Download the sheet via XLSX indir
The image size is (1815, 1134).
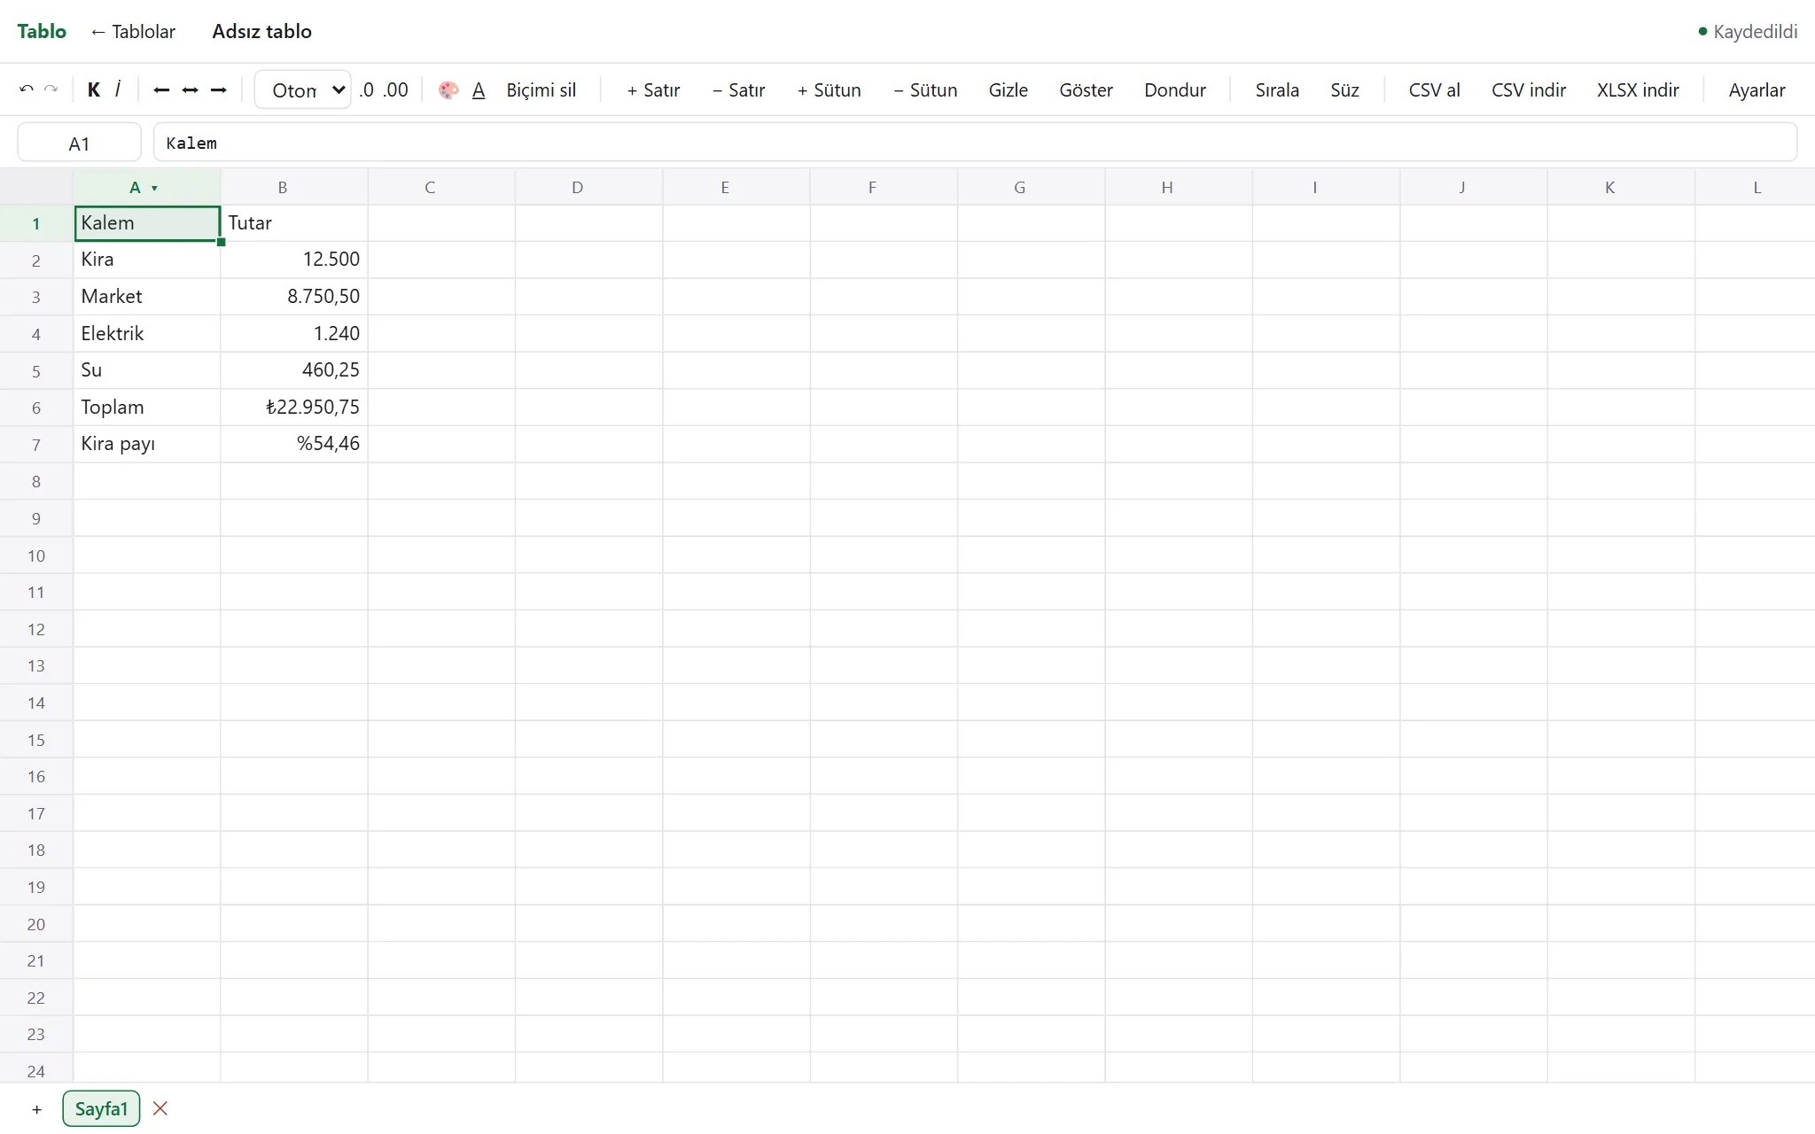click(1638, 89)
